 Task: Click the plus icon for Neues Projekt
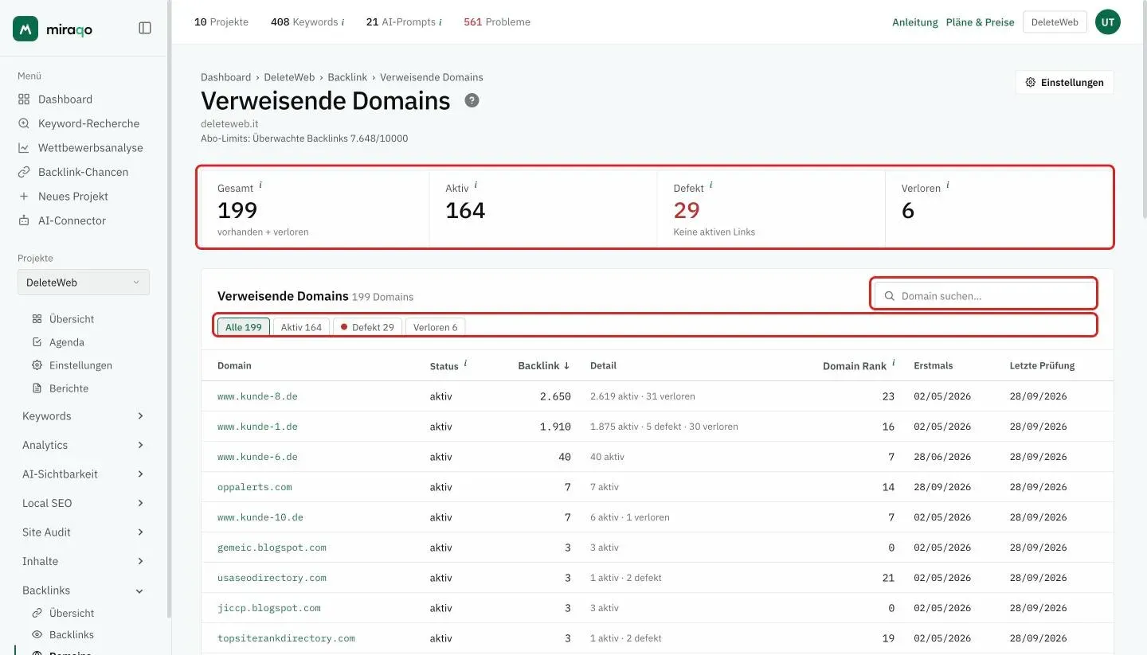(24, 197)
